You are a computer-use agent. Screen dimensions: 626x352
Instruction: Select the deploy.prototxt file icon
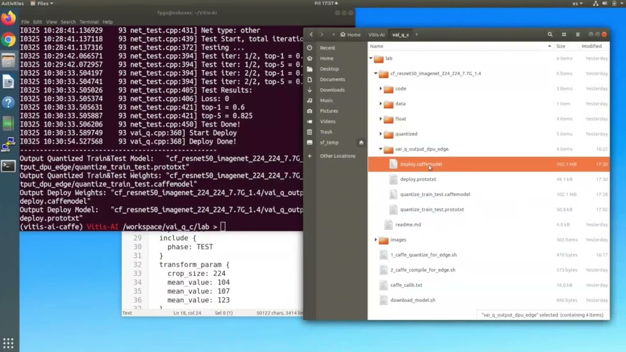click(394, 179)
